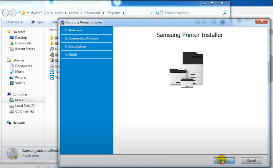The height and width of the screenshot is (168, 273).
Task: Click the Open toolbar icon in Explorer
Action: click(x=33, y=22)
